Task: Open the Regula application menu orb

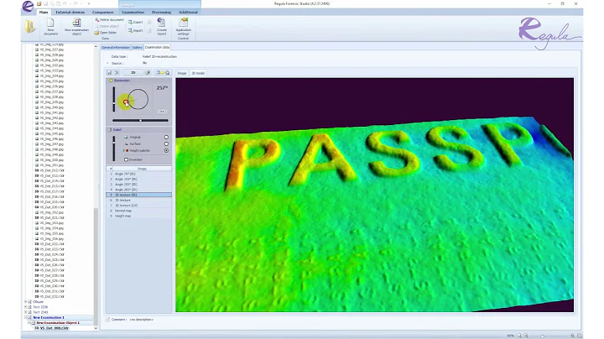Action: click(x=28, y=6)
